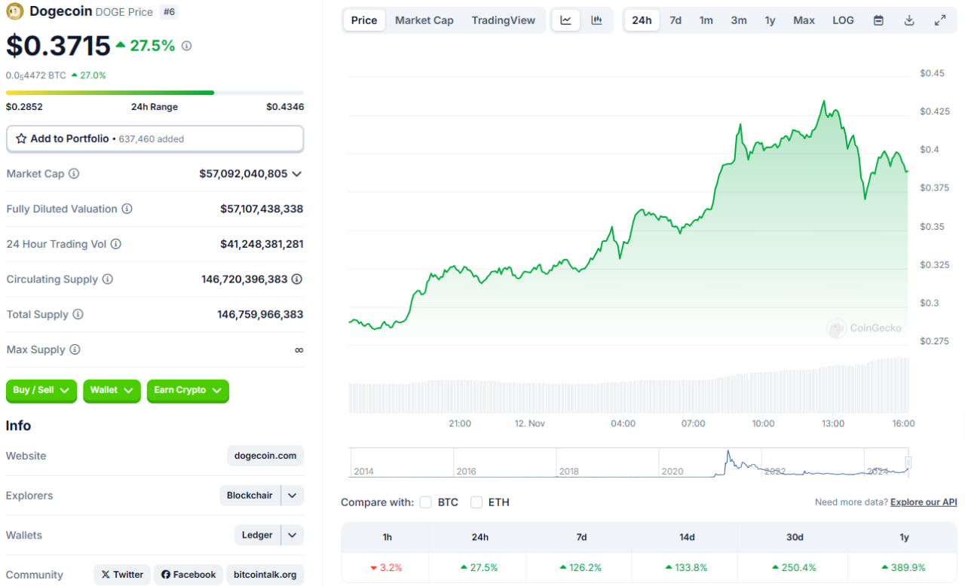Viewport: 965px width, 586px height.
Task: Click the $41,248,381,281 trading volume value
Action: [262, 244]
